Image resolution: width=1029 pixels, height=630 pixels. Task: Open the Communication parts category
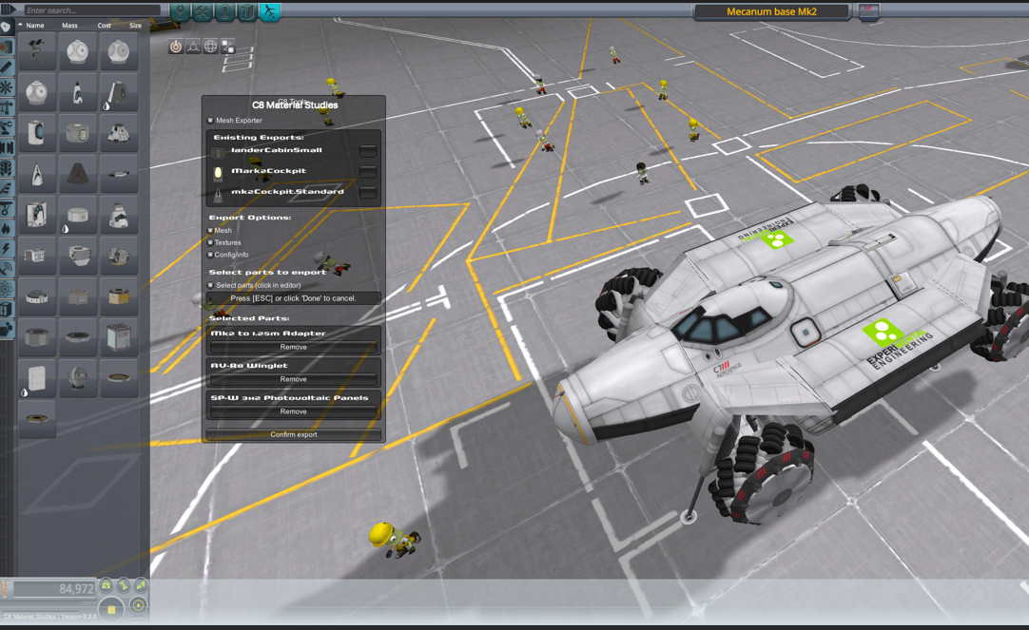[7, 269]
